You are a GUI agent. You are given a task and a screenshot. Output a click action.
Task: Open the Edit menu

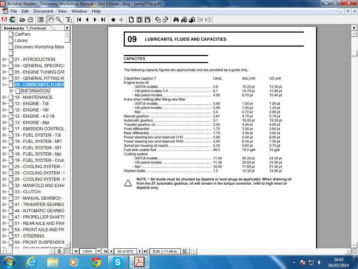pos(25,11)
